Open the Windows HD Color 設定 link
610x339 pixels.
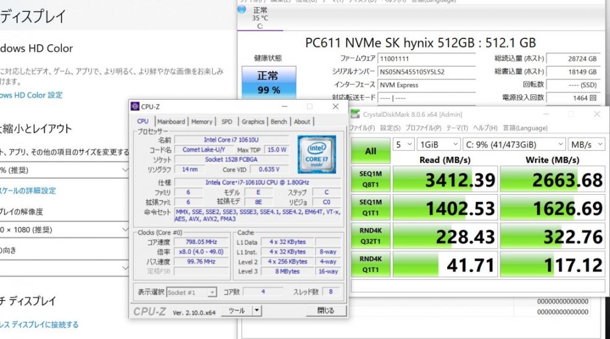pyautogui.click(x=31, y=95)
